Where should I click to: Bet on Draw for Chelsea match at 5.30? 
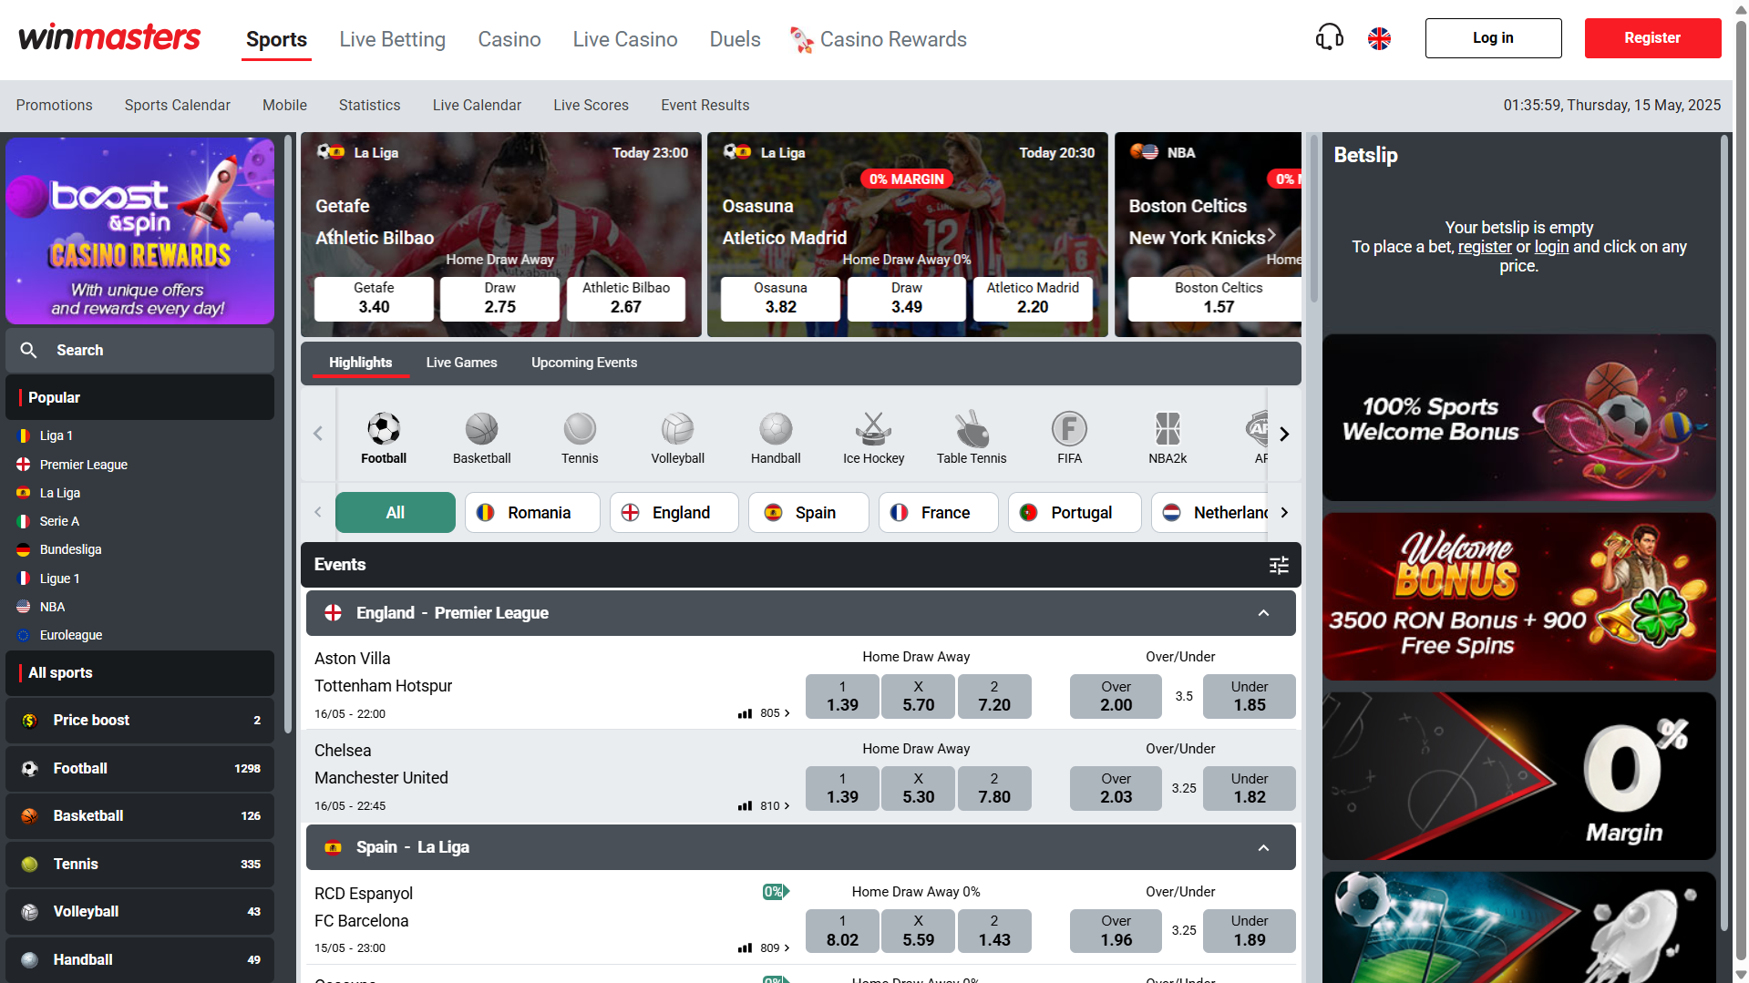[x=918, y=788]
